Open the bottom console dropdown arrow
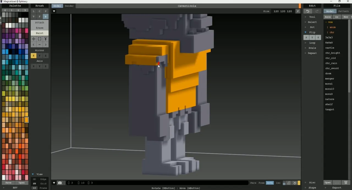Screen dimensions: 352x190 54,183
